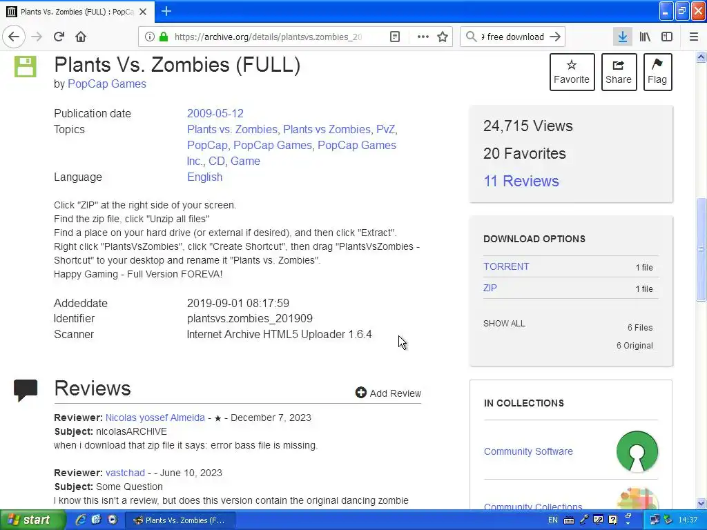The width and height of the screenshot is (707, 530).
Task: Flag this archive item
Action: [x=657, y=72]
